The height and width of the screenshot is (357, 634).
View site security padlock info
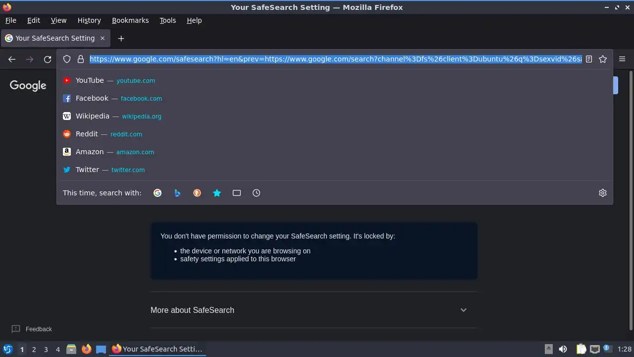point(81,59)
